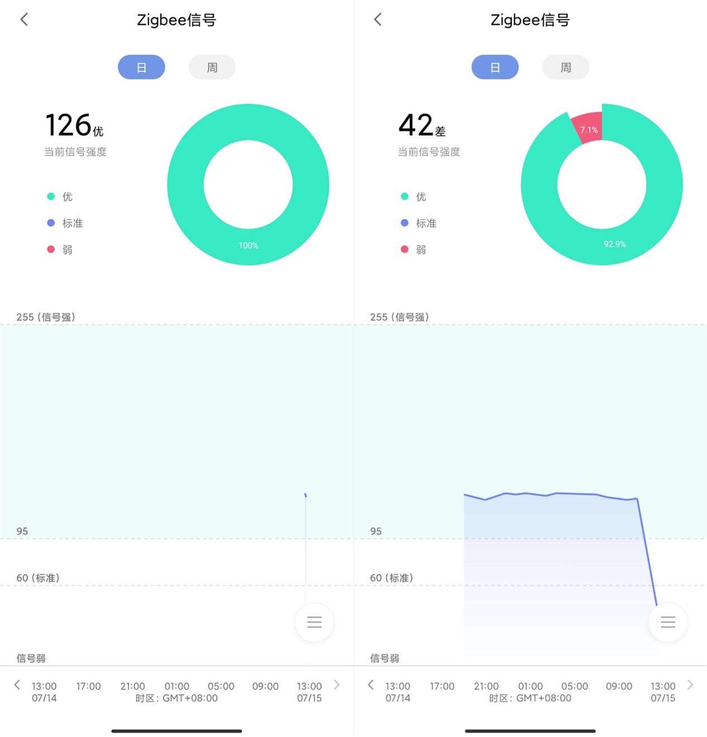The width and height of the screenshot is (707, 737).
Task: Tap Zigbee信号 title on right screen
Action: pos(530,20)
